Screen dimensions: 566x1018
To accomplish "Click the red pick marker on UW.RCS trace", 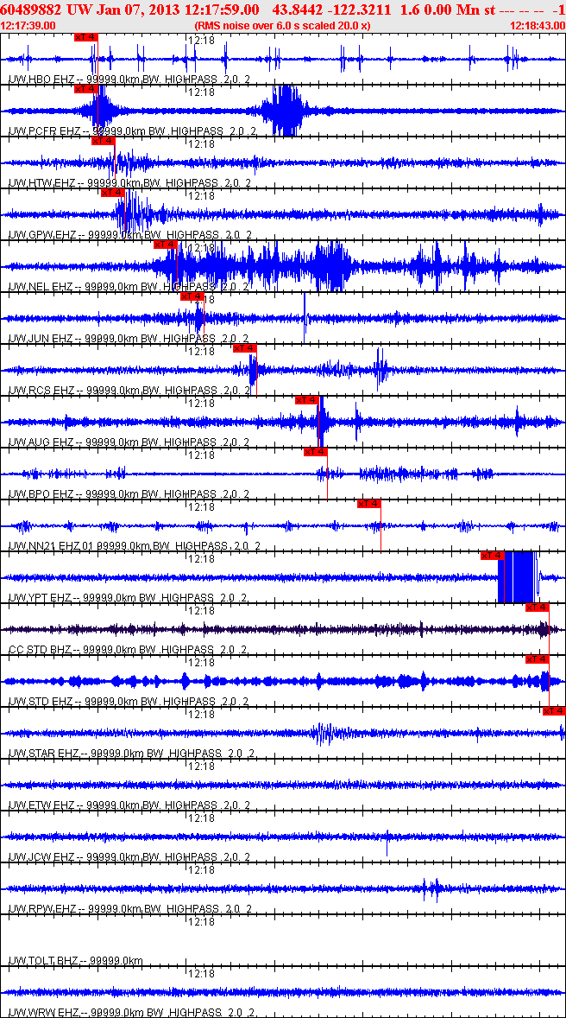I will pyautogui.click(x=244, y=348).
